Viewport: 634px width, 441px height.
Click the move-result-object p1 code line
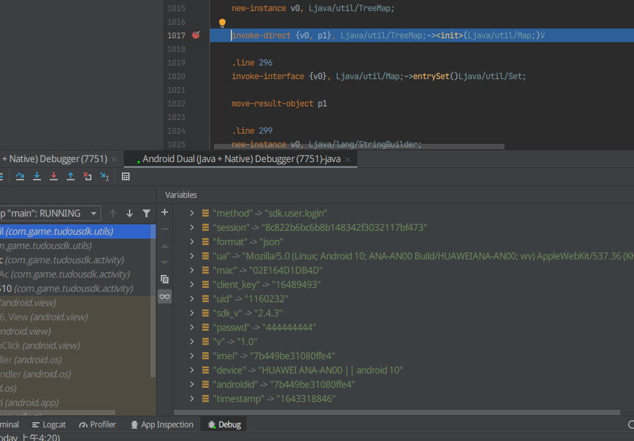point(279,104)
